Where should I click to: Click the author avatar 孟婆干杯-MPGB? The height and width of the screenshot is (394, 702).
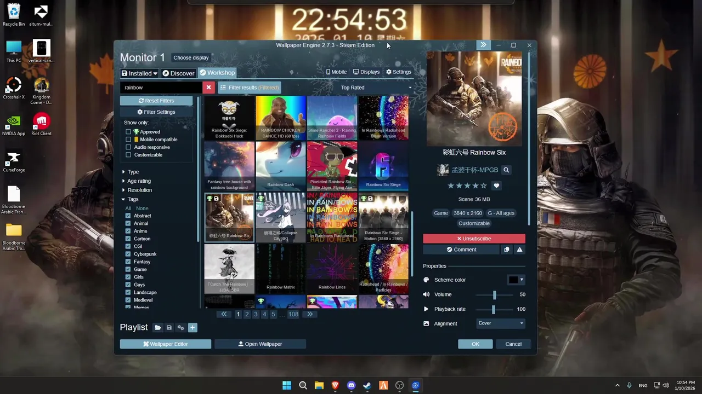point(443,170)
